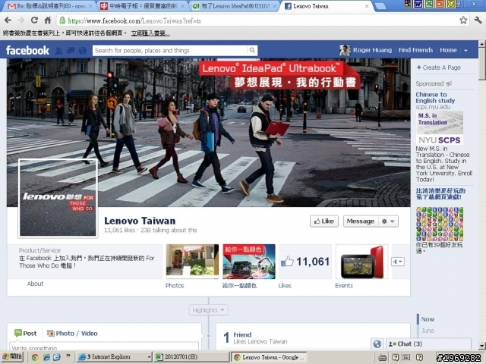Image resolution: width=486 pixels, height=364 pixels.
Task: Expand the apps row with 4 dropdown
Action: (x=398, y=262)
